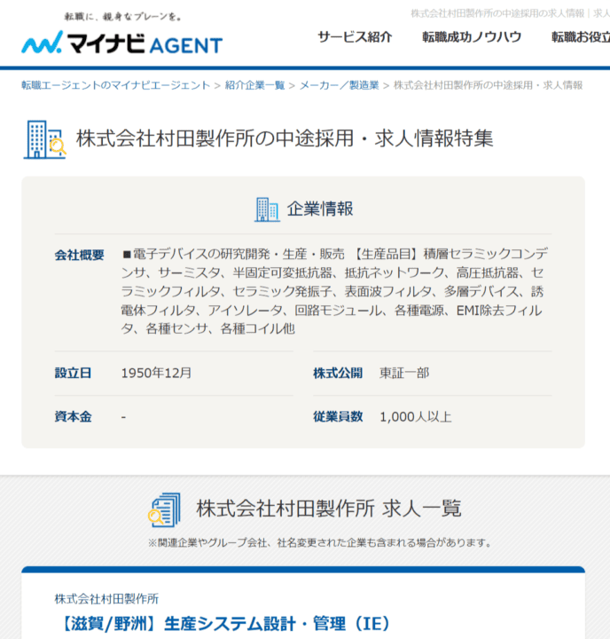The width and height of the screenshot is (610, 639).
Task: Click the document search icon beside 求人一覧
Action: (x=164, y=509)
